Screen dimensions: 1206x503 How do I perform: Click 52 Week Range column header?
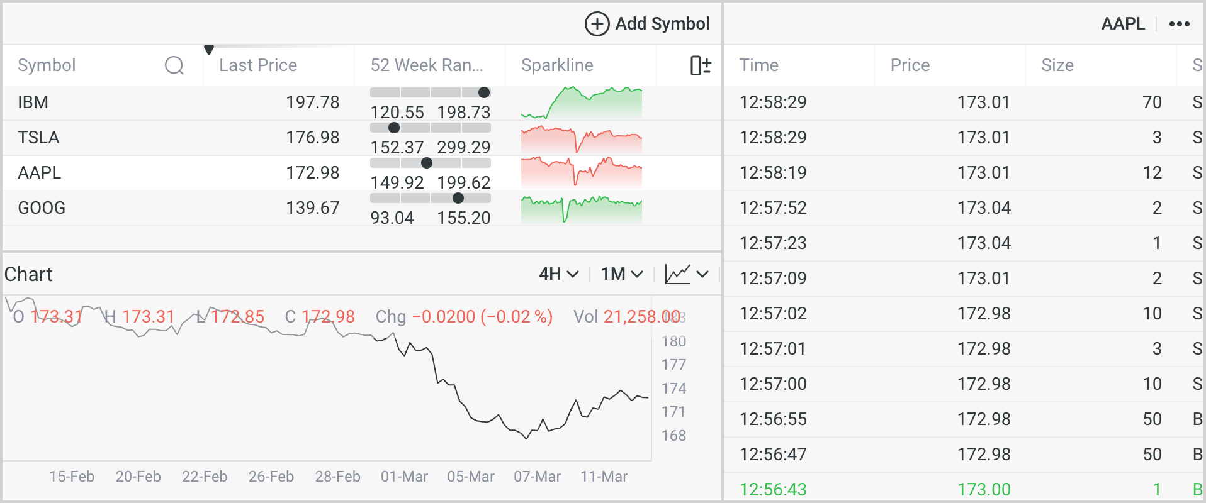[x=427, y=65]
